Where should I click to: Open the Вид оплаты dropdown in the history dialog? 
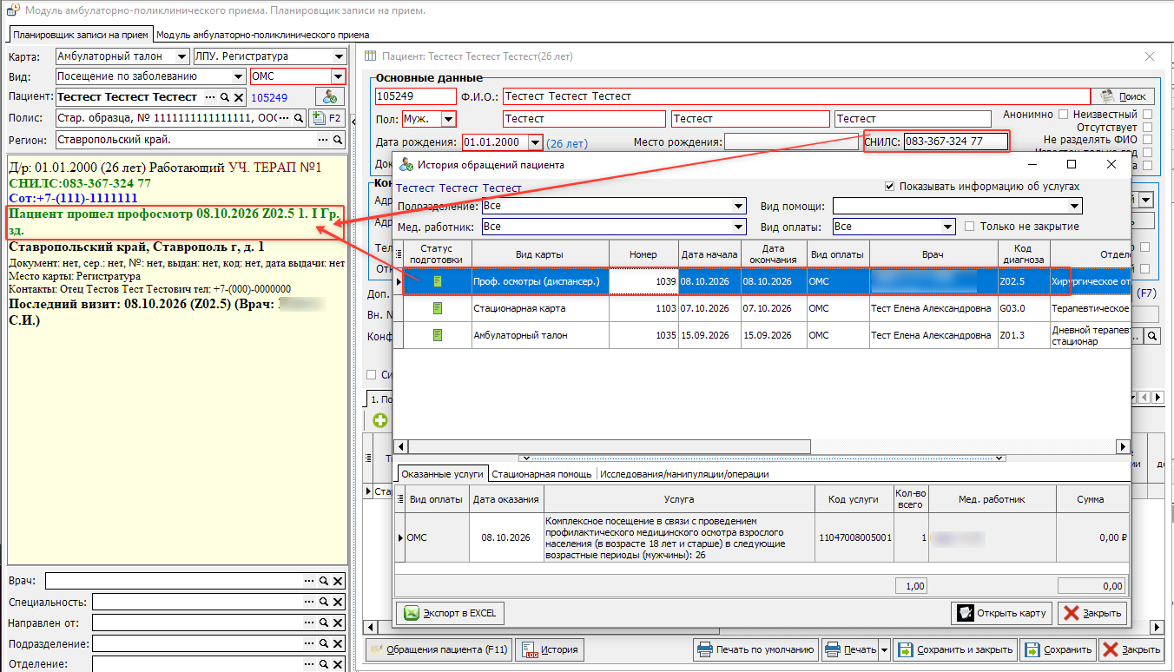click(x=949, y=227)
